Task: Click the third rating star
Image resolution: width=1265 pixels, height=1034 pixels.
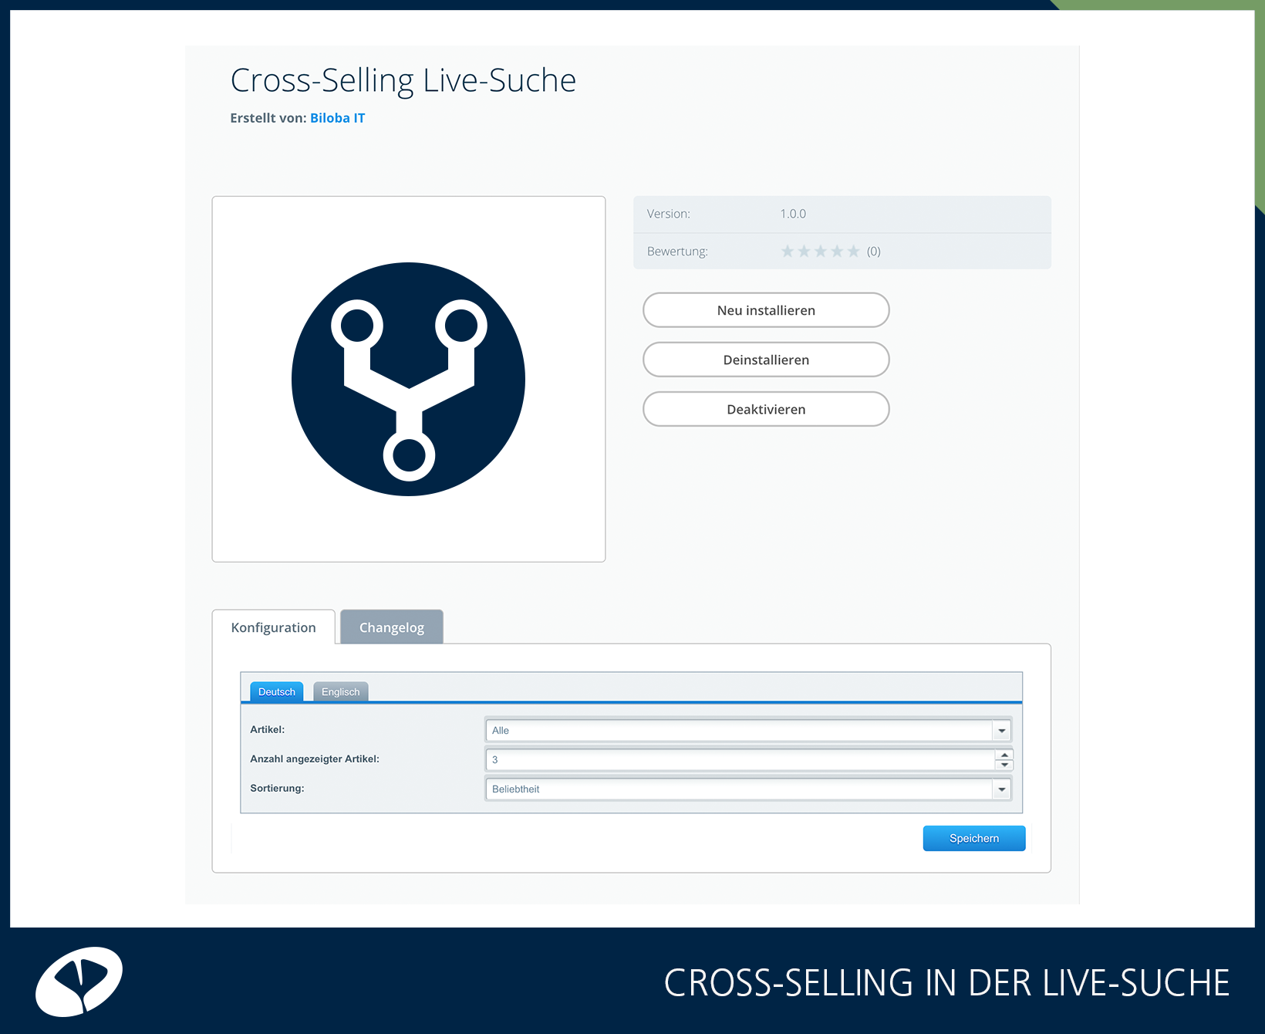Action: click(821, 251)
